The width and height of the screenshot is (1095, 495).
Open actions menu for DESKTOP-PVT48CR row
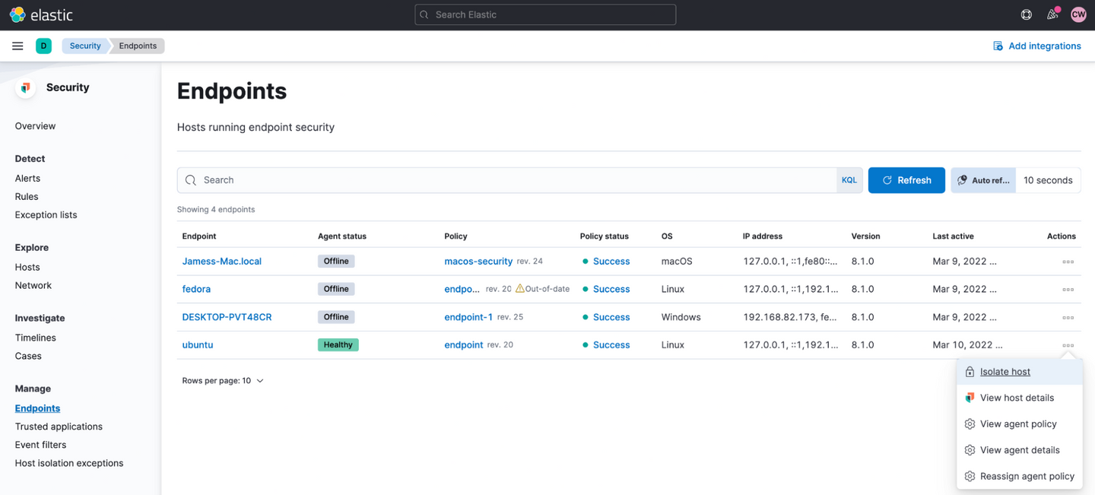pyautogui.click(x=1068, y=318)
